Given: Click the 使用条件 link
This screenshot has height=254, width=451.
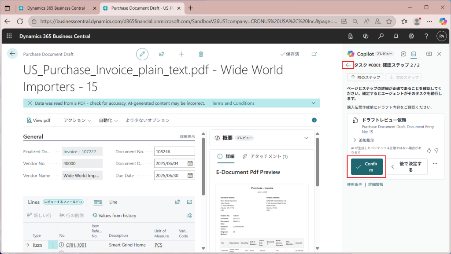Looking at the screenshot, I should click(x=355, y=184).
